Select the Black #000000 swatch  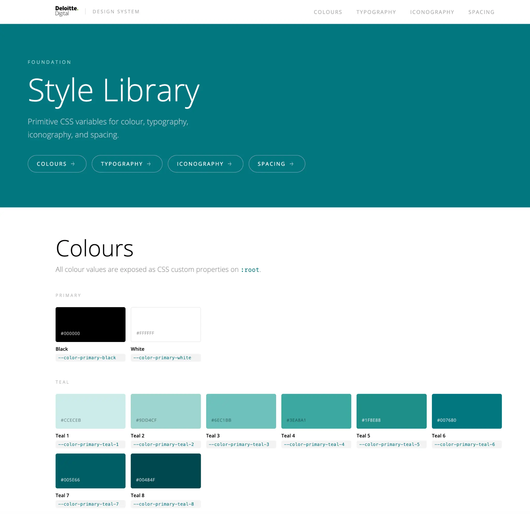[91, 324]
